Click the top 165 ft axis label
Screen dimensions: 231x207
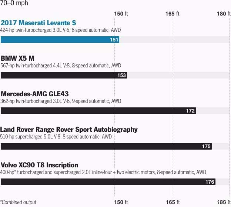click(172, 14)
